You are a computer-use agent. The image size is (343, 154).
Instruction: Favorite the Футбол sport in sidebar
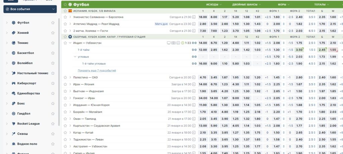pyautogui.click(x=53, y=23)
